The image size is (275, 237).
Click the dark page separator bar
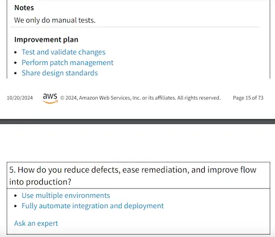point(137,121)
